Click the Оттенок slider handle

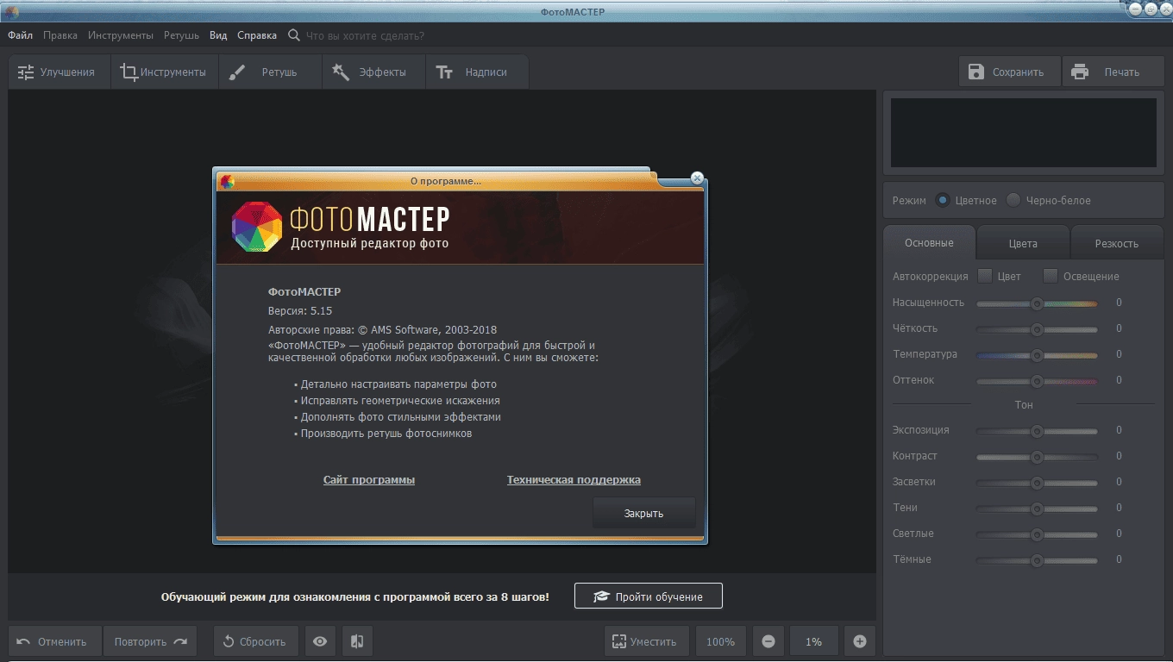[x=1037, y=381]
